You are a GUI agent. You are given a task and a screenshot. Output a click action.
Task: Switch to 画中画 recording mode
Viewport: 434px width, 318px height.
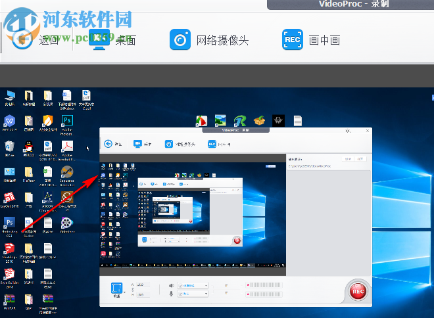324,40
